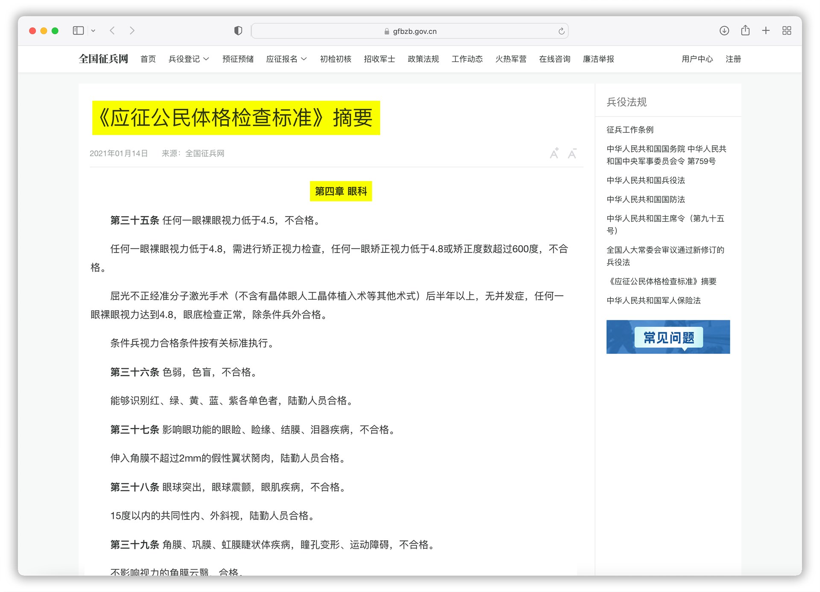This screenshot has width=820, height=592.
Task: Click the A- icon to shrink text
Action: pos(572,153)
